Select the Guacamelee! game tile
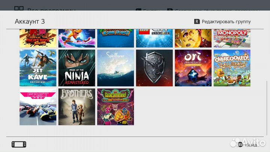This screenshot has height=152, width=270. (115, 107)
